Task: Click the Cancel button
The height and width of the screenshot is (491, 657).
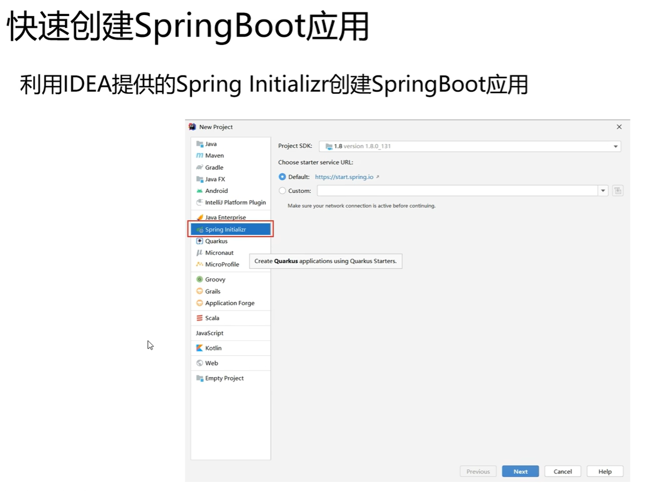Action: tap(563, 471)
